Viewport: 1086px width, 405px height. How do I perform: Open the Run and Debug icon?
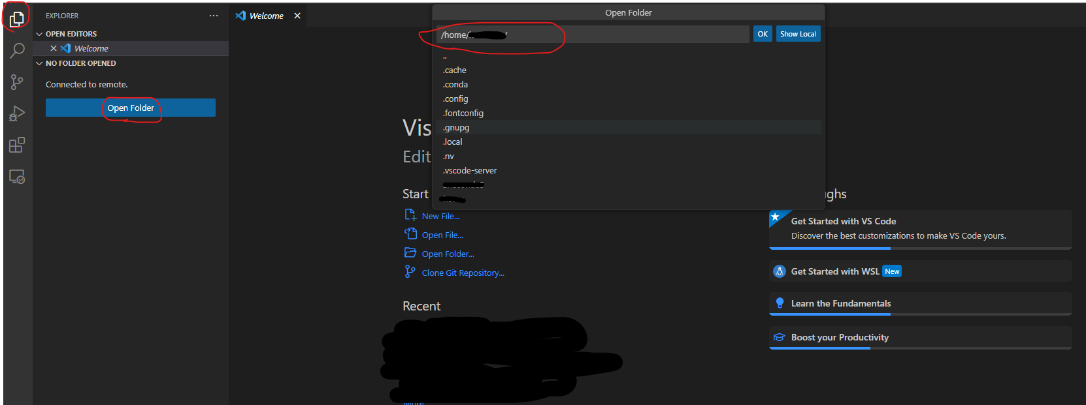click(17, 114)
